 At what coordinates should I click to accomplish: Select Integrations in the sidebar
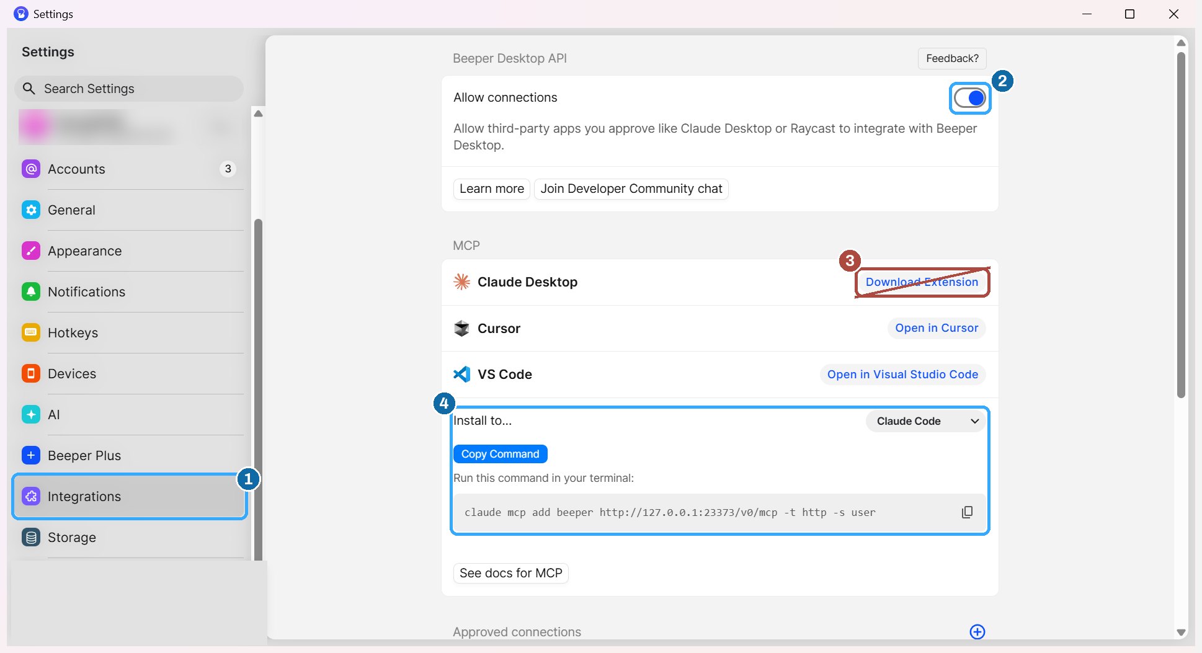(130, 496)
